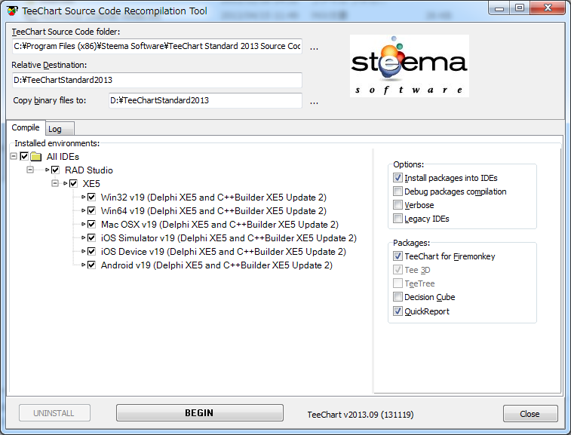Click the TeeChart Source Code folder field
The image size is (571, 435).
tap(157, 46)
